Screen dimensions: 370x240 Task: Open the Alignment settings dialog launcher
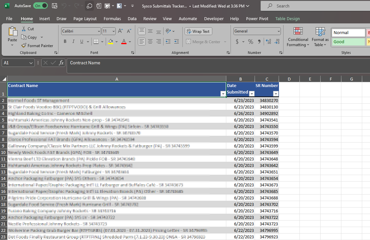(x=228, y=53)
